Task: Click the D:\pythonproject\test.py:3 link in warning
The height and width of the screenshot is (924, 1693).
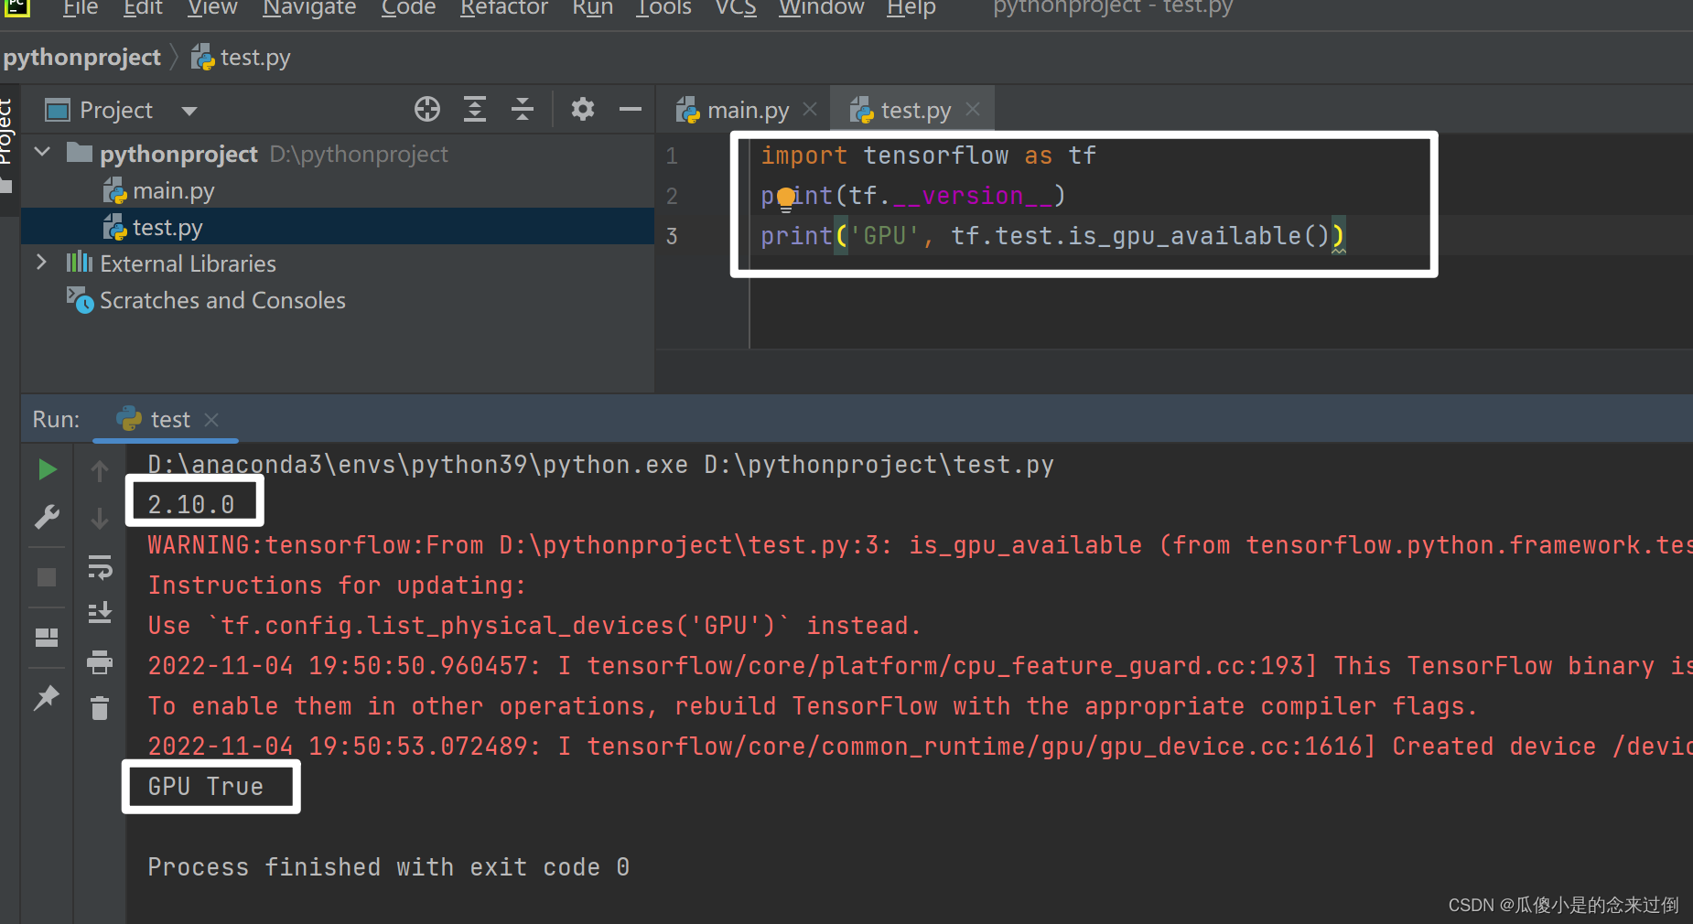Action: [x=696, y=545]
